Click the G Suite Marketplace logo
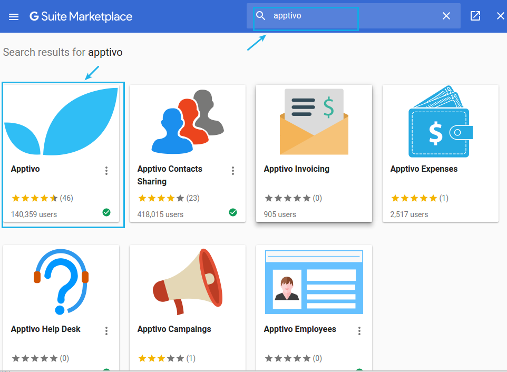Image resolution: width=507 pixels, height=372 pixels. tap(81, 16)
